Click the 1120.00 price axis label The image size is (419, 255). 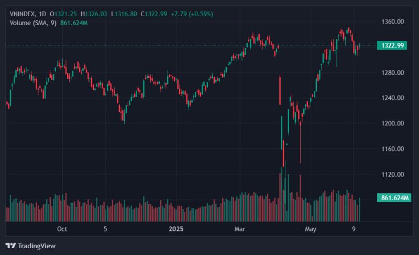[392, 175]
